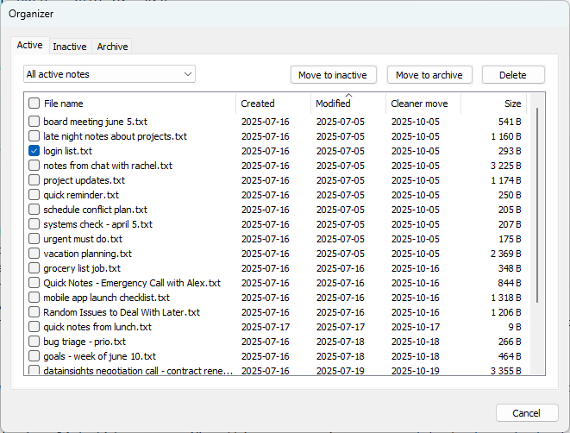
Task: Select the mobile app launch checklist.txt row
Action: point(106,298)
